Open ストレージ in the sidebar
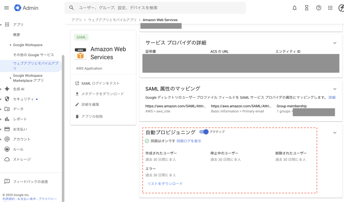Viewport: 344px width, 202px height. [22, 159]
